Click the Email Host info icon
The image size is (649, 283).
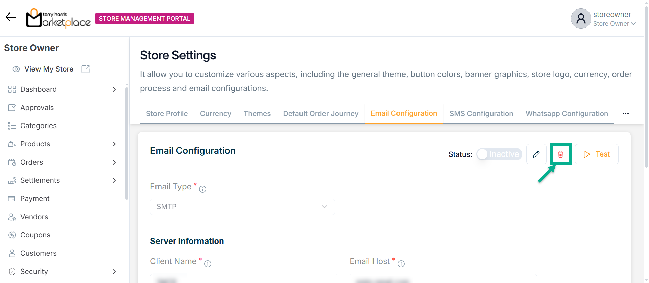coord(401,264)
